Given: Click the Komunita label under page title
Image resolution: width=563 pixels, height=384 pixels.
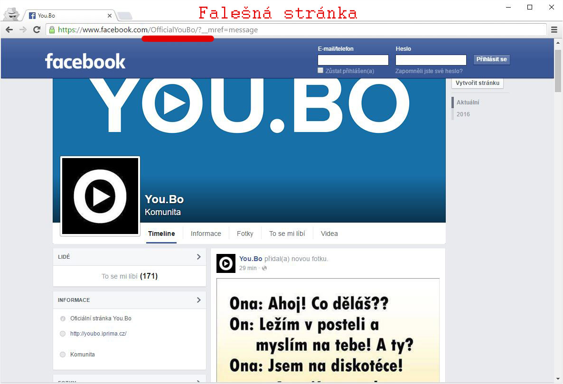Looking at the screenshot, I should [163, 213].
